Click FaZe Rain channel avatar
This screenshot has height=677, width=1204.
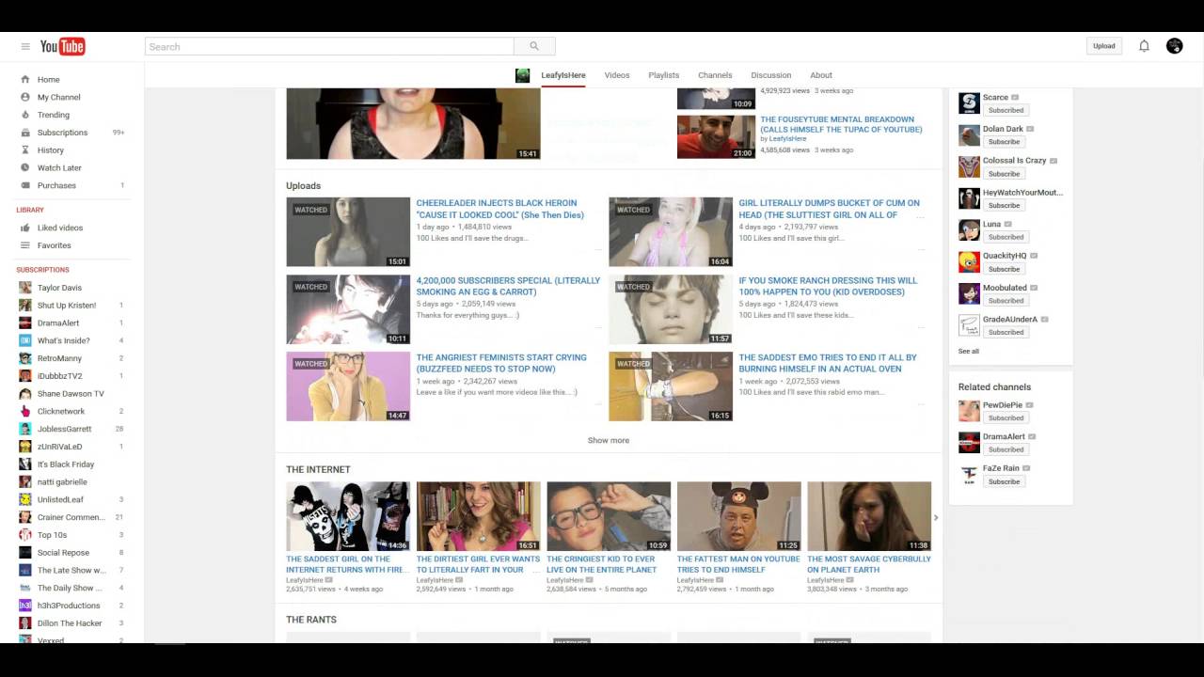point(969,475)
